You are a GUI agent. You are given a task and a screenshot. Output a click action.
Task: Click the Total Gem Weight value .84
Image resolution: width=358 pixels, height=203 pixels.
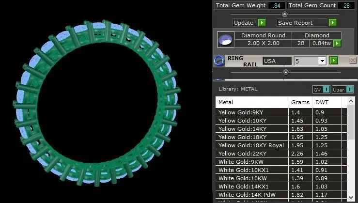tap(277, 5)
